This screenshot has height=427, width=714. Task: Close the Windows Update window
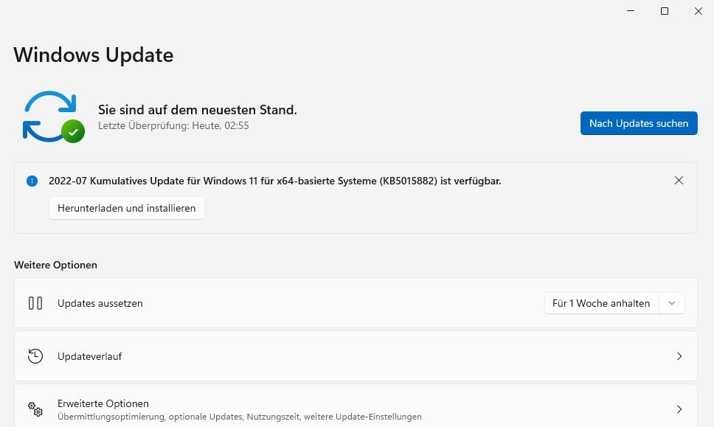(698, 11)
